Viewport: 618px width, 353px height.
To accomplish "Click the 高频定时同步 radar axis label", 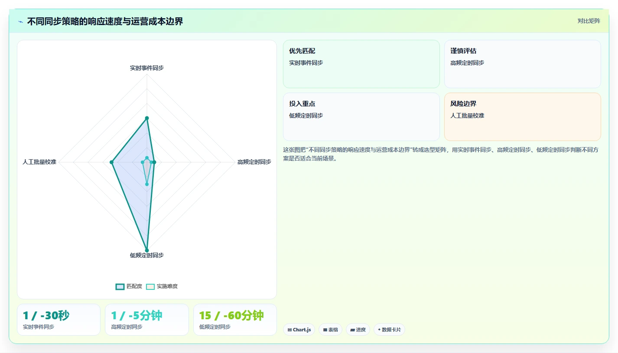I will [x=254, y=162].
